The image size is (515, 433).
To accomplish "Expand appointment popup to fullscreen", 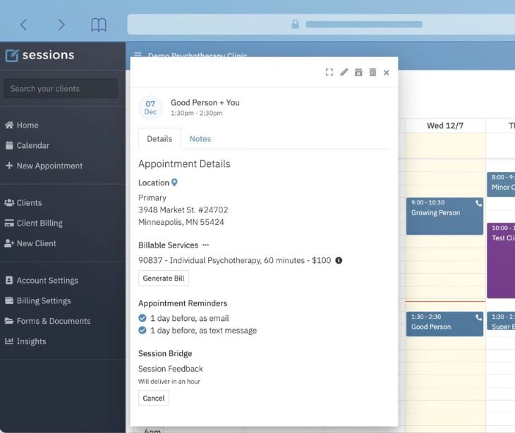I will (329, 72).
